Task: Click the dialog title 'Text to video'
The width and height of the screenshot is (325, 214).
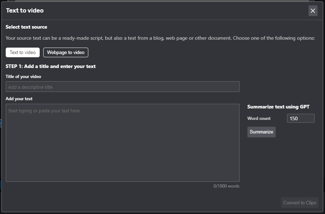Action: (x=25, y=10)
